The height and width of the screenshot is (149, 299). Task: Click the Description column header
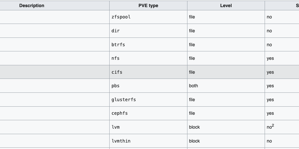coord(32,5)
